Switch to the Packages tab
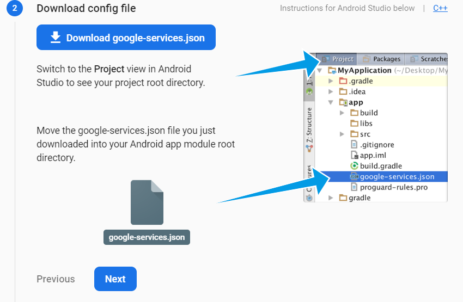Screen dimensions: 463x302 381,59
